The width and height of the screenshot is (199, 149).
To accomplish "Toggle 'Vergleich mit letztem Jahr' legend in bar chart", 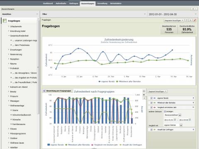I will click(x=104, y=145).
